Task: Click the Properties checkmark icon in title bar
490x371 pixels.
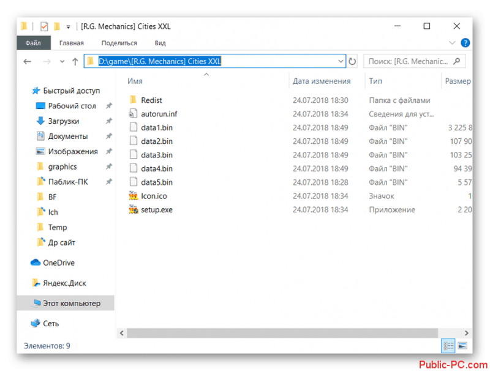Action: [x=44, y=26]
